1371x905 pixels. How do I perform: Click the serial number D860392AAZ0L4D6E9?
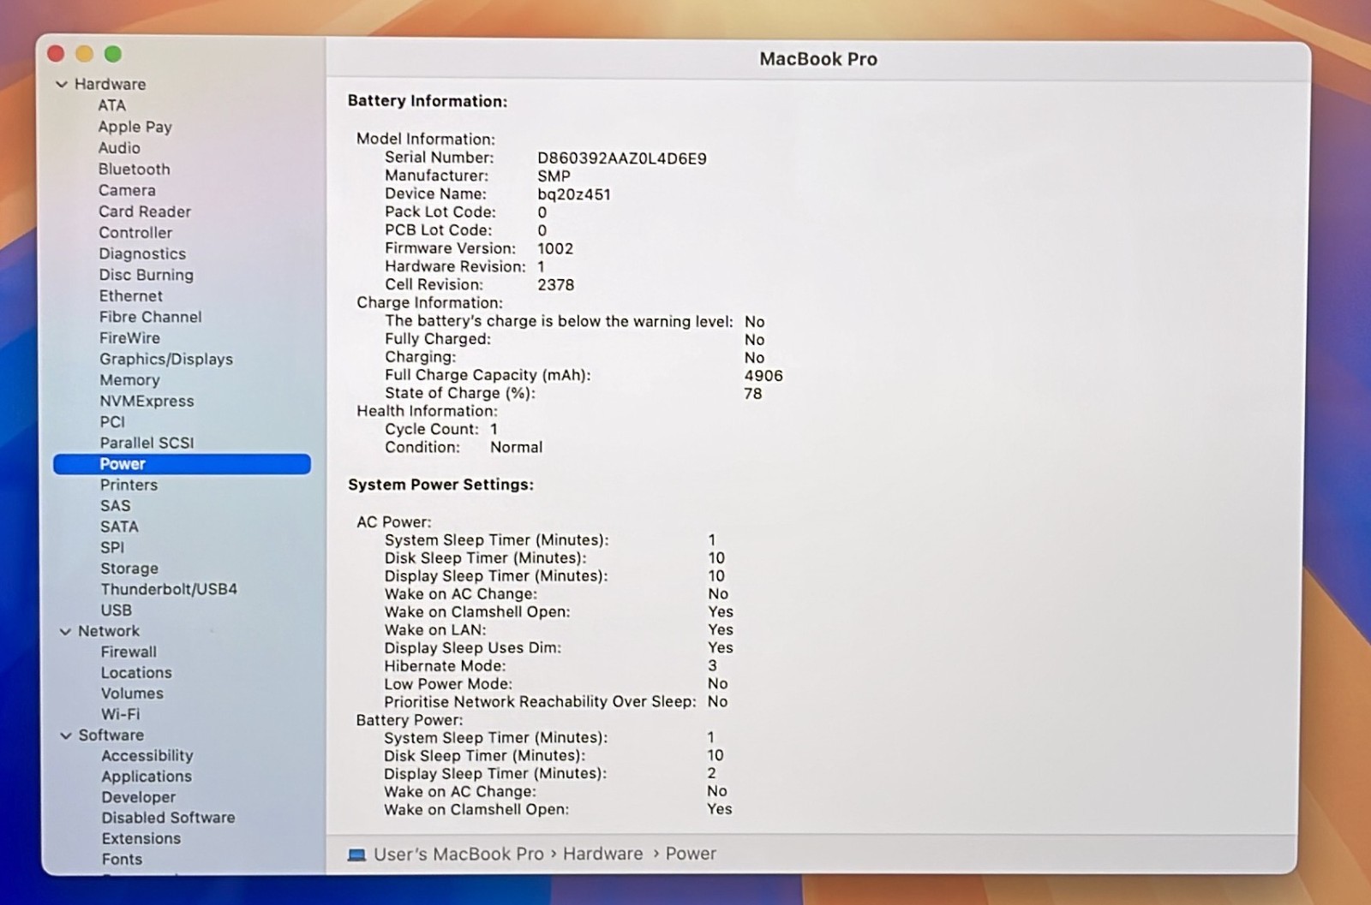(622, 158)
